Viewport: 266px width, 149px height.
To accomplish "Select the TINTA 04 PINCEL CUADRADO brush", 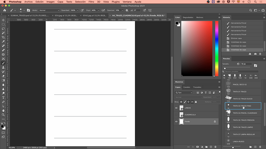I will [x=243, y=113].
